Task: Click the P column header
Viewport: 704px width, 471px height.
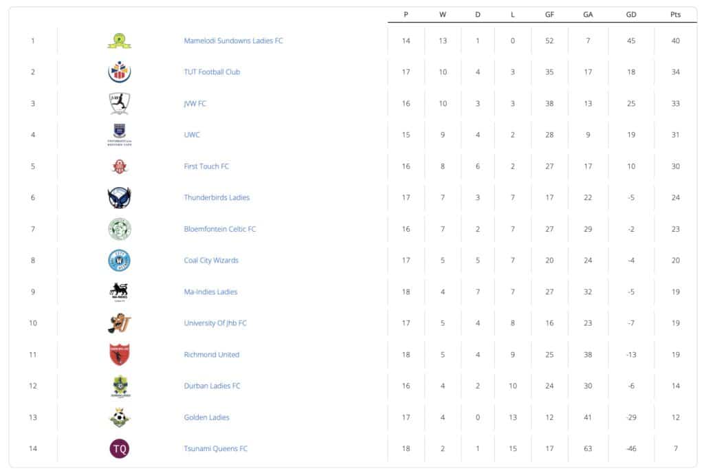Action: coord(406,14)
